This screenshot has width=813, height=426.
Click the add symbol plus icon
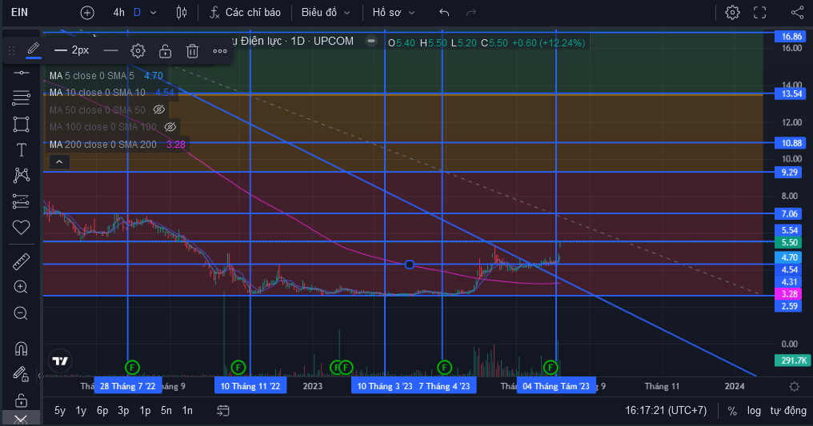click(x=87, y=13)
